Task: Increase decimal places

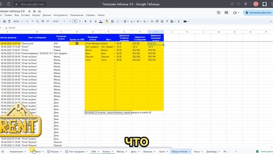Action: point(43,21)
